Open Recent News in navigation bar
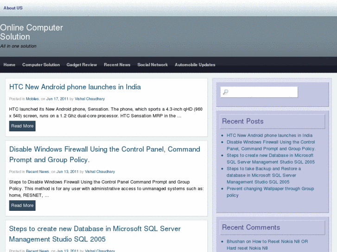The width and height of the screenshot is (337, 252). pos(117,65)
